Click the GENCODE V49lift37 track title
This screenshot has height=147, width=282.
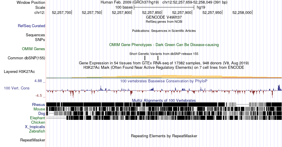(x=164, y=17)
